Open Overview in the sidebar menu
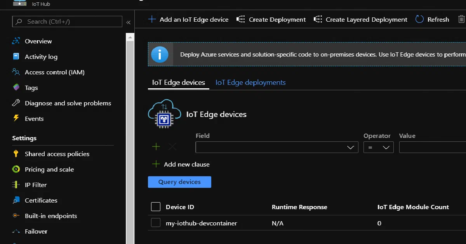The height and width of the screenshot is (244, 466). 38,41
